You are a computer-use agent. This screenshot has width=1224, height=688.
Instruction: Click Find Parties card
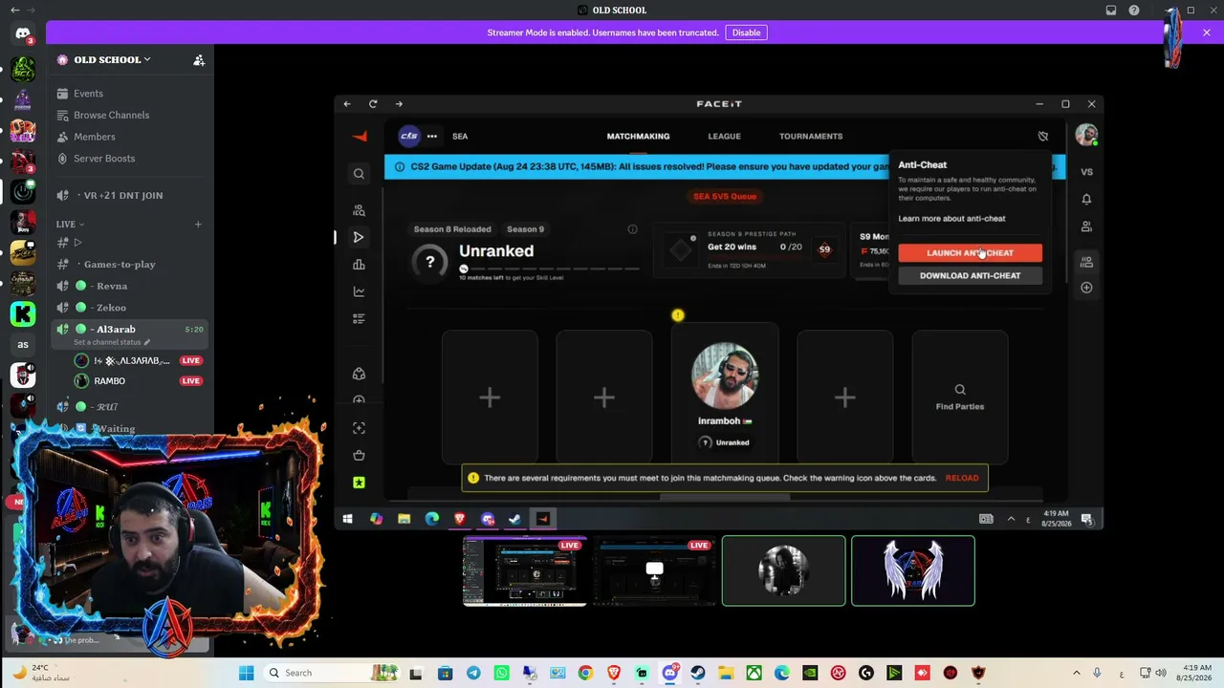[x=960, y=398]
